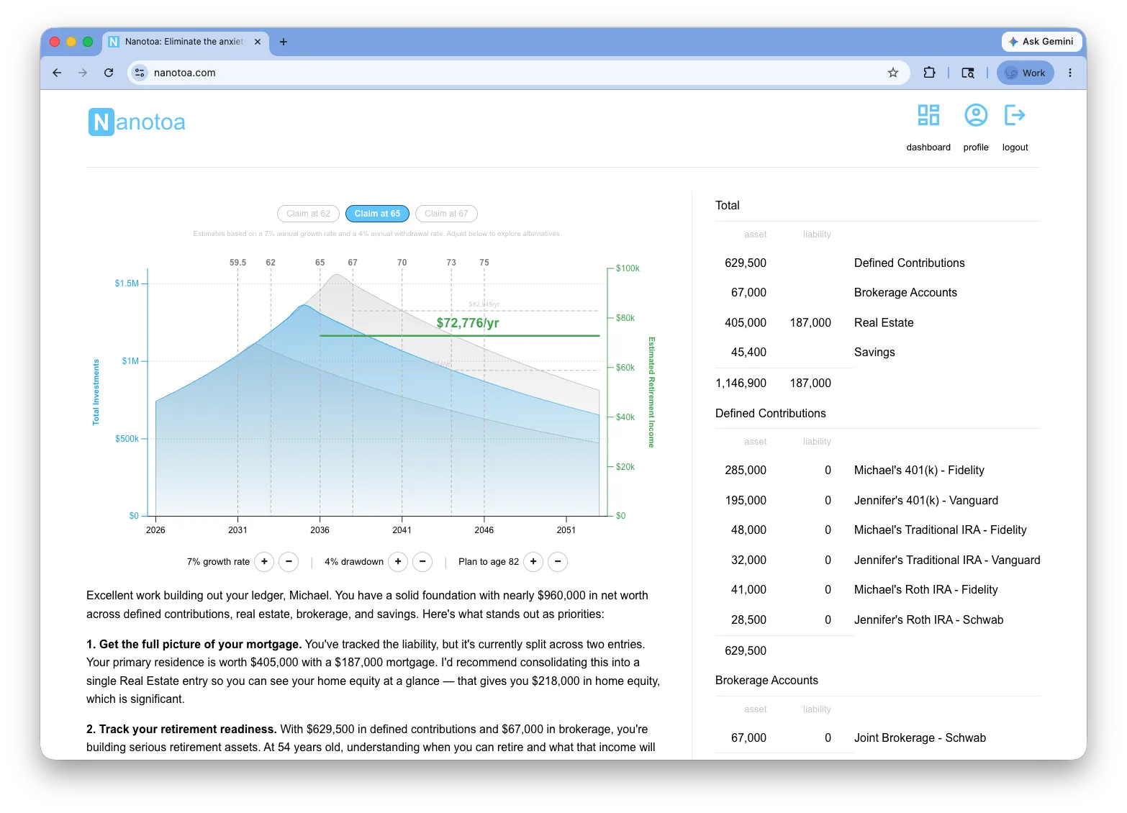Image resolution: width=1127 pixels, height=813 pixels.
Task: Click the $72,776/yr income label
Action: point(468,323)
